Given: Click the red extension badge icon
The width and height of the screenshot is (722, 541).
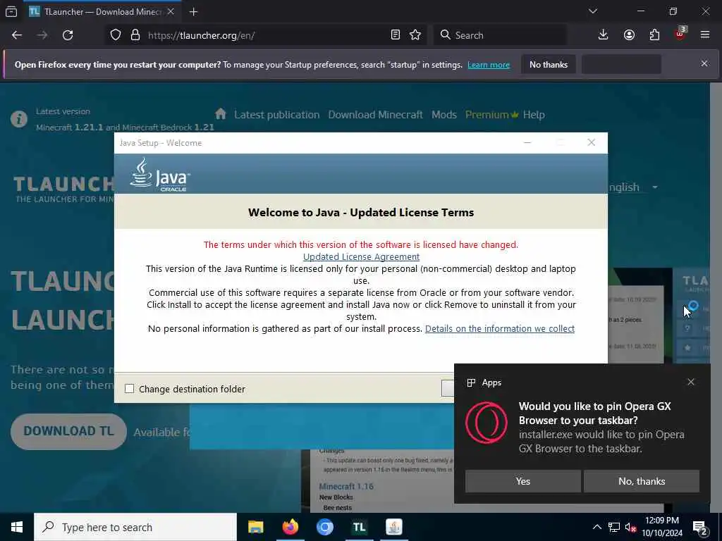Looking at the screenshot, I should click(x=680, y=35).
